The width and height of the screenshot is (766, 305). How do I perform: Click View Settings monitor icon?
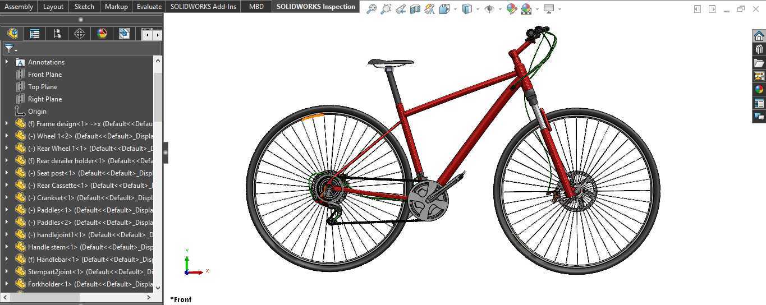pyautogui.click(x=549, y=9)
